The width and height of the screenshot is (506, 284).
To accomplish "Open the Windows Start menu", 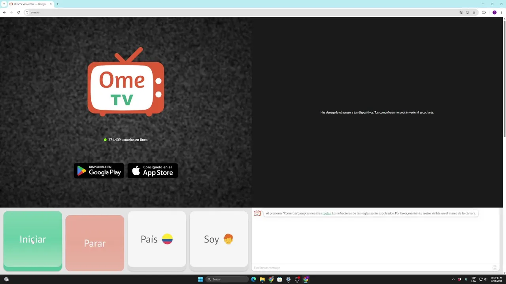I will (x=200, y=279).
